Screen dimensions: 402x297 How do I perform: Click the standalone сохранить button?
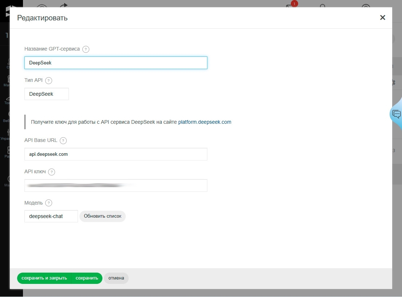click(87, 278)
